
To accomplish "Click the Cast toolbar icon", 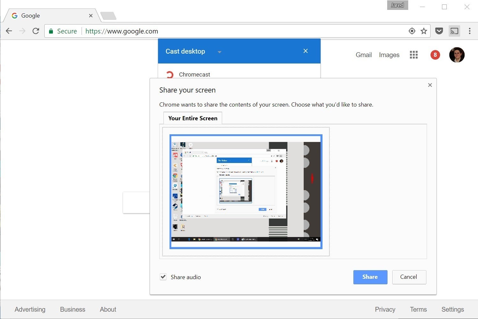I will point(454,31).
